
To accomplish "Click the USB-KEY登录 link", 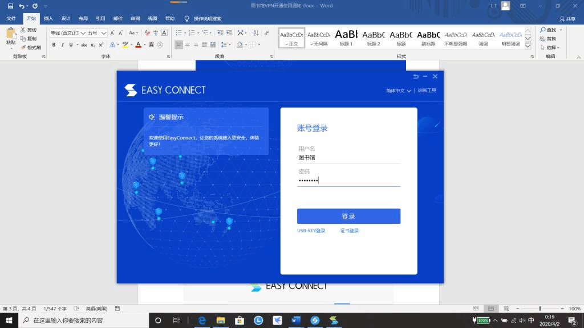I will tap(311, 231).
